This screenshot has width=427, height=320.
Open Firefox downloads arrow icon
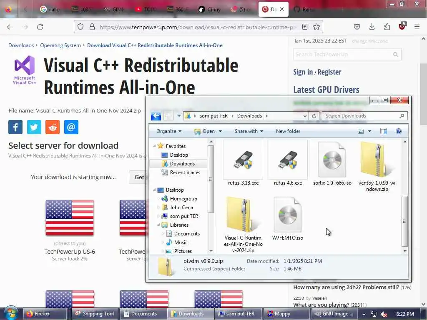pos(372,27)
